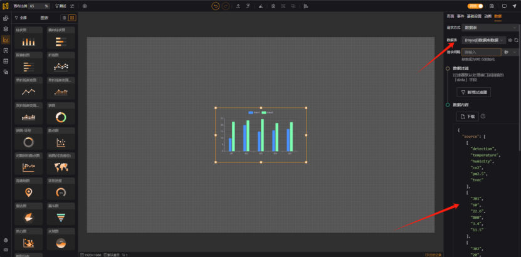
Task: Click the 请求间隔 request interval input field
Action: 481,52
